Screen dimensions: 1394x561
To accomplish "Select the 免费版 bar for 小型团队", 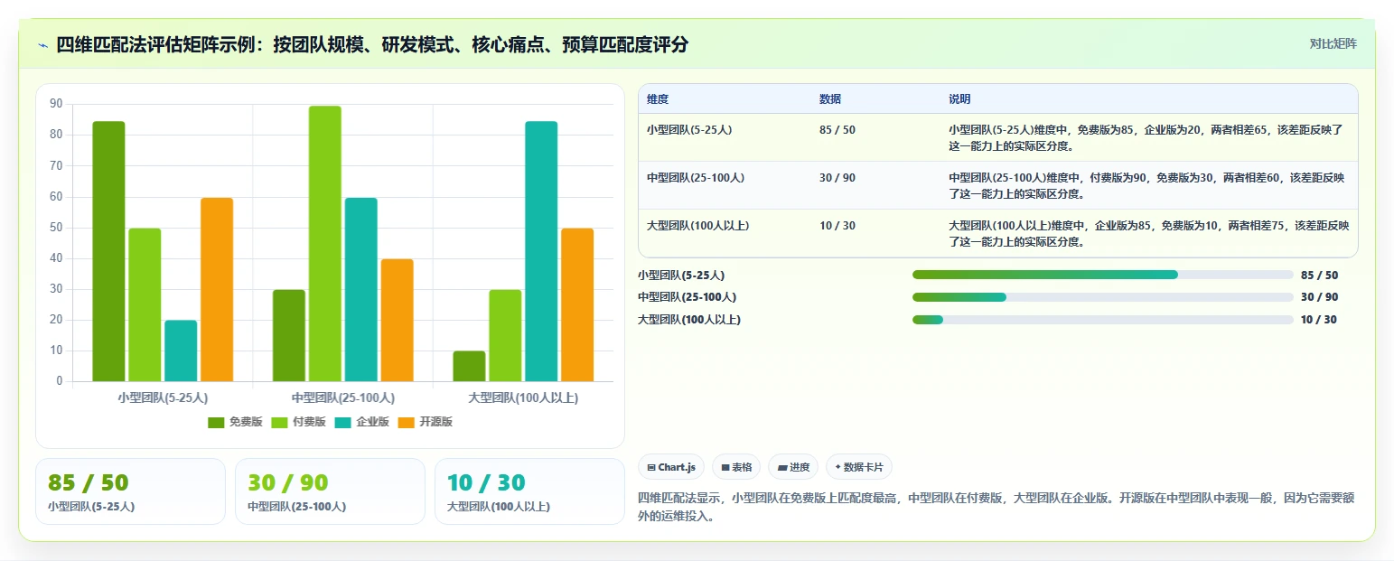I will tap(108, 251).
